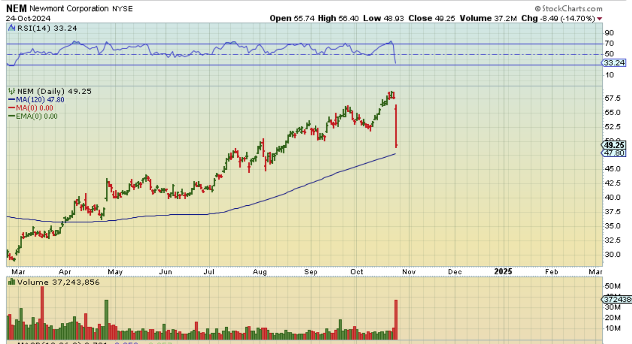Click the 47.80 moving average price tag
Viewport: 632px width, 344px height.
[613, 153]
